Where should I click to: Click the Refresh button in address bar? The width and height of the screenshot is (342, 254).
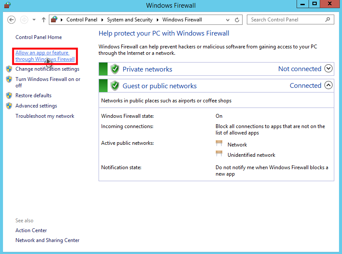tap(237, 20)
